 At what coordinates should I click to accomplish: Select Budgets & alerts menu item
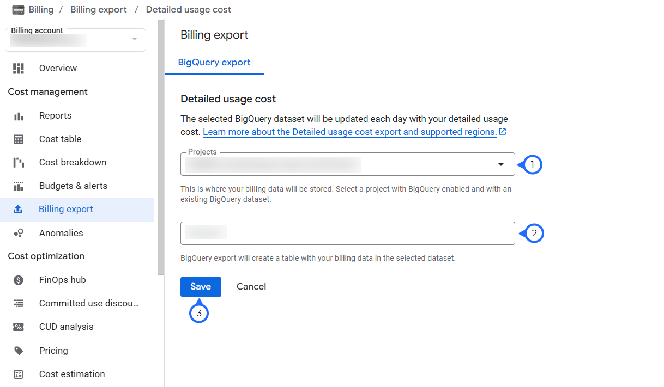pos(77,186)
